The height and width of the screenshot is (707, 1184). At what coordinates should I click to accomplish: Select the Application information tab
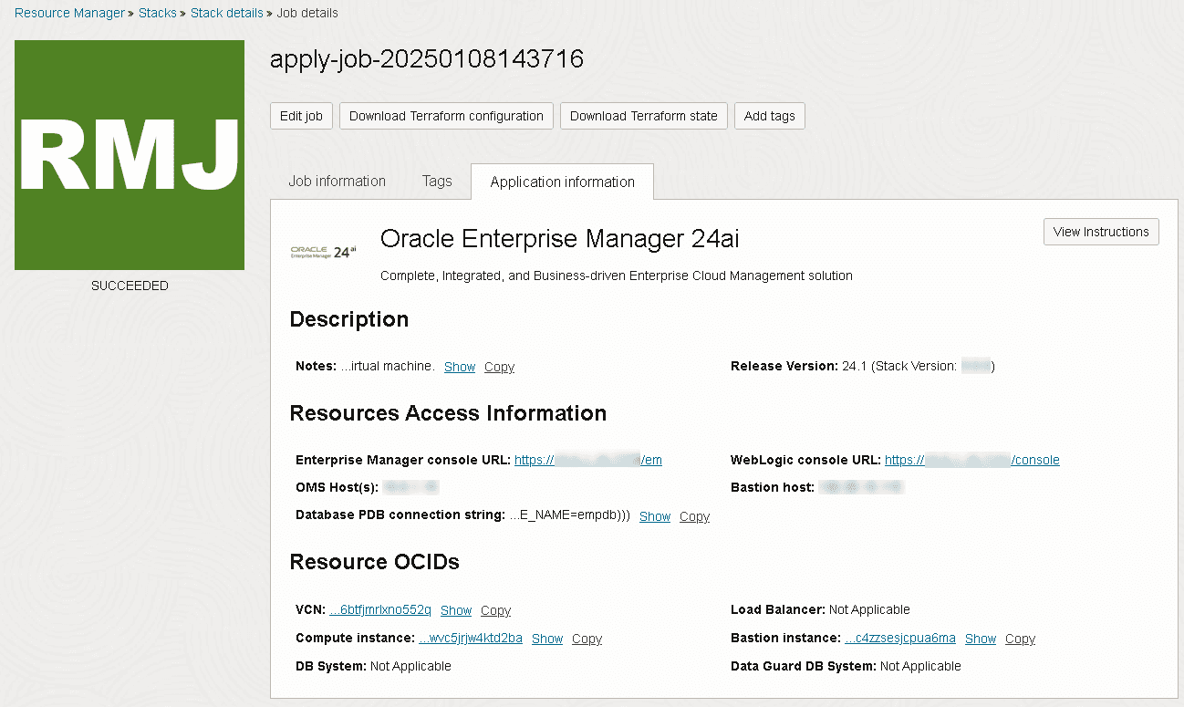562,182
